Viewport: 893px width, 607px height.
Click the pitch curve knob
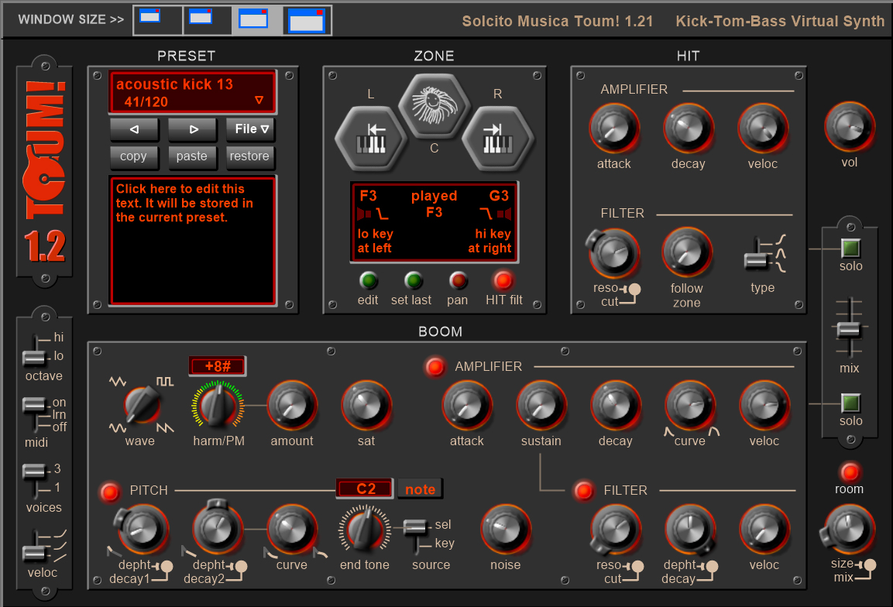tap(291, 529)
